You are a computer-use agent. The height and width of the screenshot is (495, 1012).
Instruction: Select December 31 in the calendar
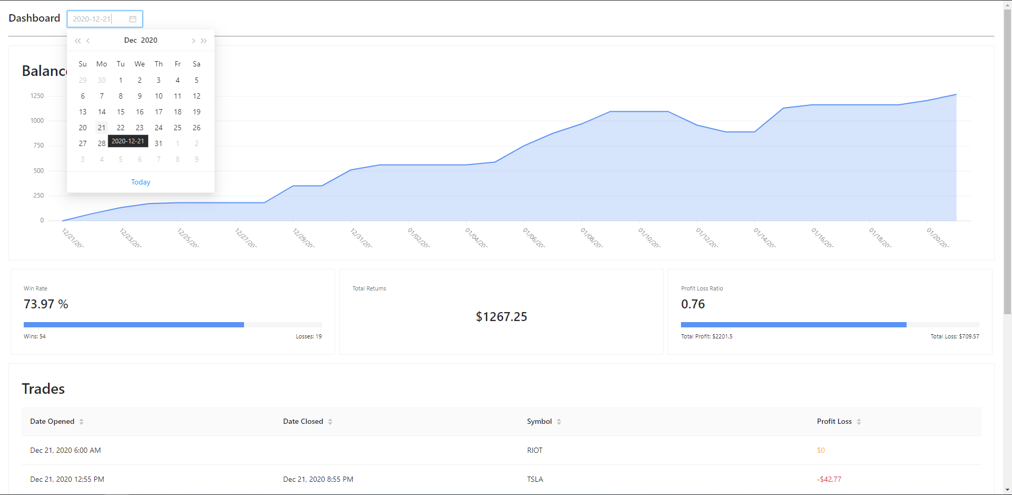pyautogui.click(x=159, y=143)
